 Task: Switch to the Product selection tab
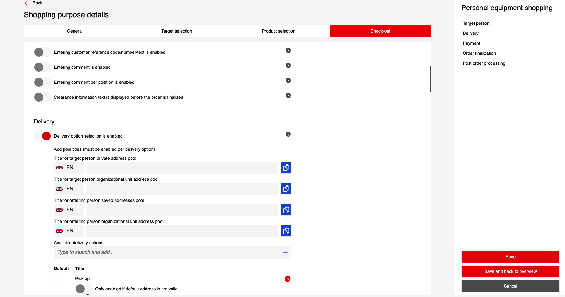coord(278,31)
